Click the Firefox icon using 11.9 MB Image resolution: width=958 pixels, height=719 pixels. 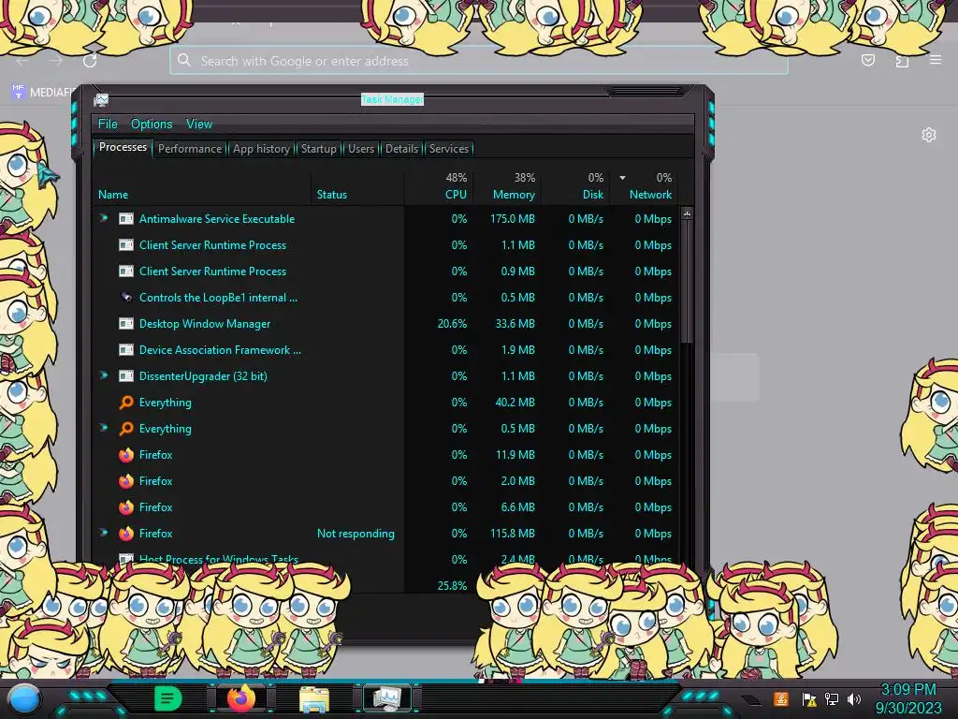[126, 455]
